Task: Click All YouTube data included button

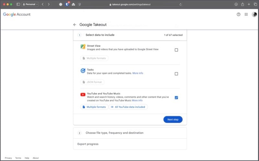Action: pyautogui.click(x=128, y=107)
